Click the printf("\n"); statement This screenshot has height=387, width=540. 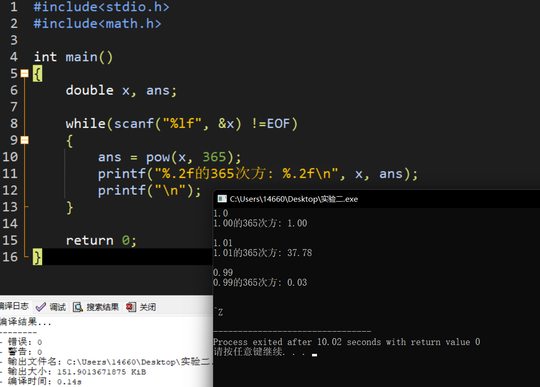coord(149,190)
